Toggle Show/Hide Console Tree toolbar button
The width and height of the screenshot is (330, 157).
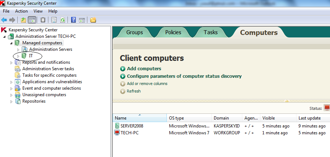[x=32, y=20]
